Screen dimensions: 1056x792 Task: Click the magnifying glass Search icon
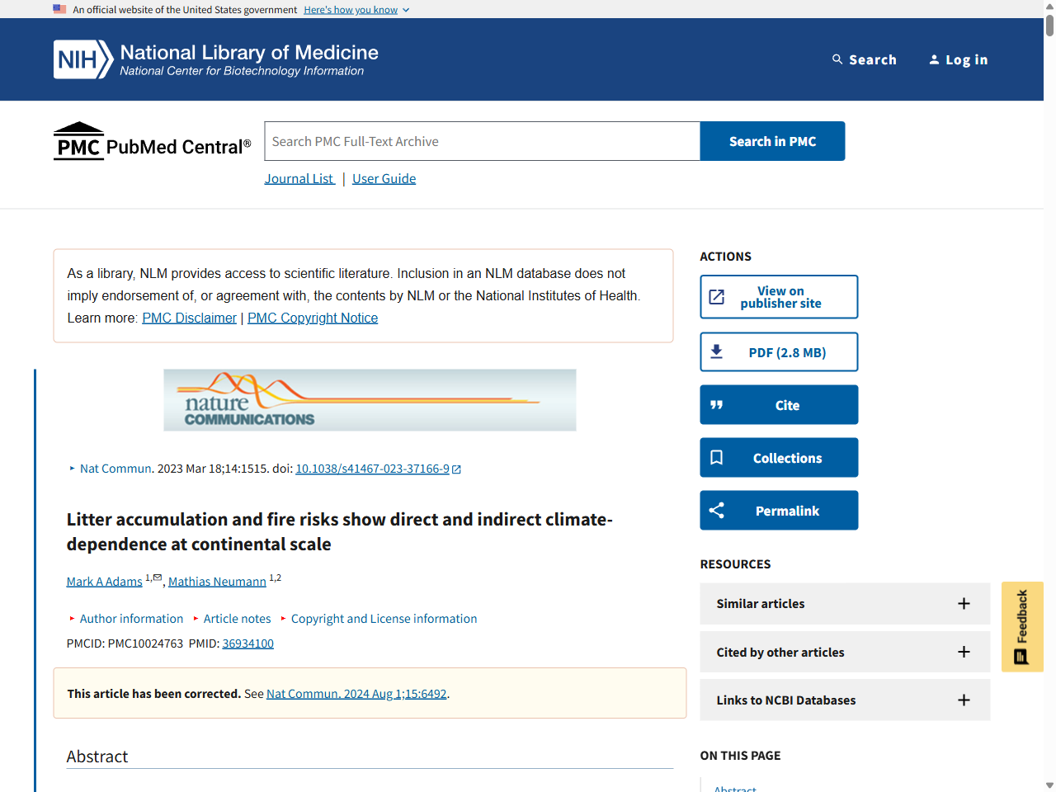click(836, 59)
